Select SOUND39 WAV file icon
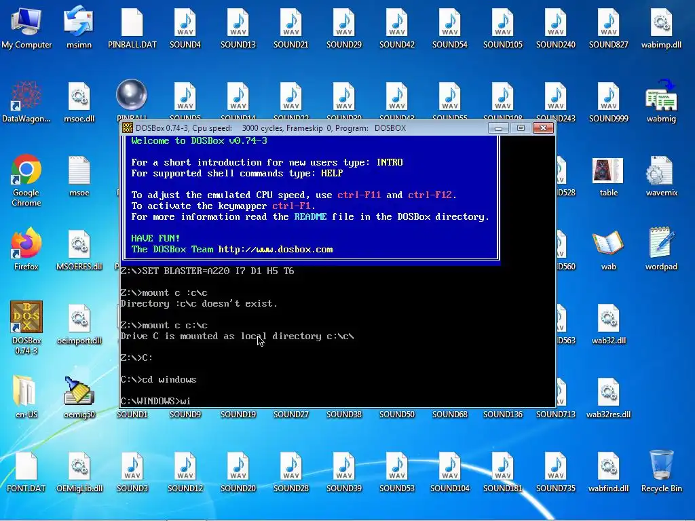695x521 pixels. click(344, 466)
